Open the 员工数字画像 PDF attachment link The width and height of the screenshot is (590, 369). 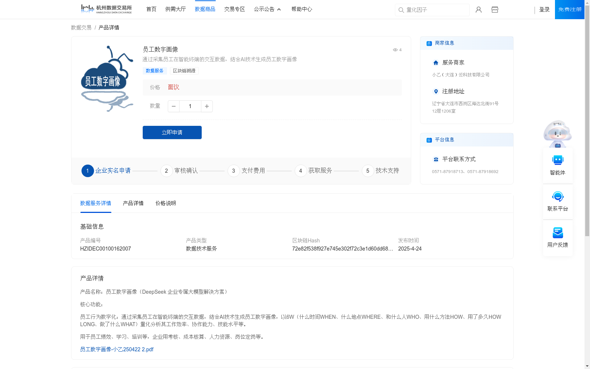[x=117, y=349]
